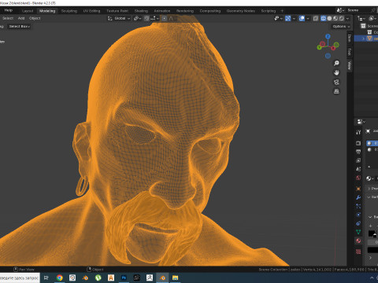Open the Object properties tab

tap(358, 189)
